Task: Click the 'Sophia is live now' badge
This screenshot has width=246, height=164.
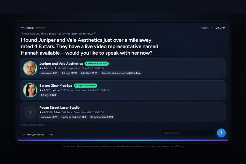Action: coord(85,86)
